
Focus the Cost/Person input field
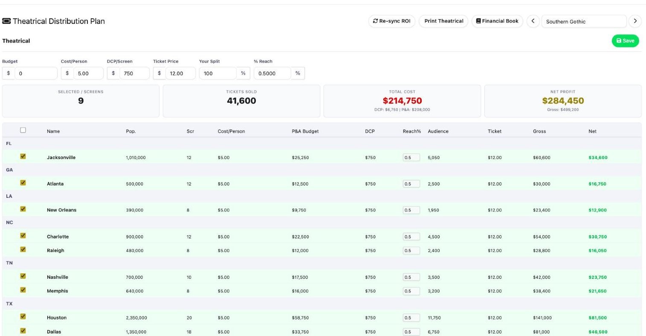point(88,73)
